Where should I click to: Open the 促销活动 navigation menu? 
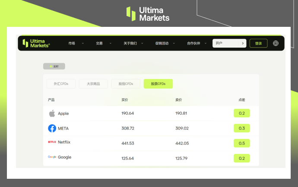click(162, 43)
